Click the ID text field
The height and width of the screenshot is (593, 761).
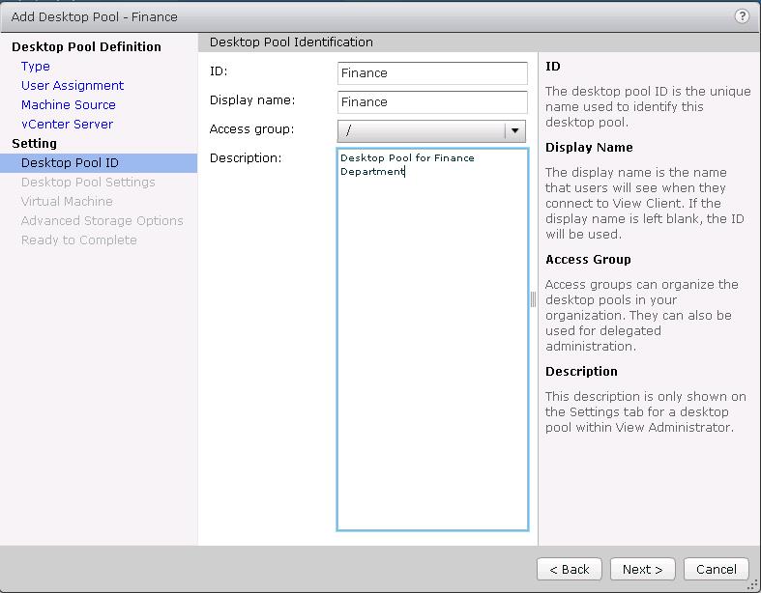pos(432,73)
